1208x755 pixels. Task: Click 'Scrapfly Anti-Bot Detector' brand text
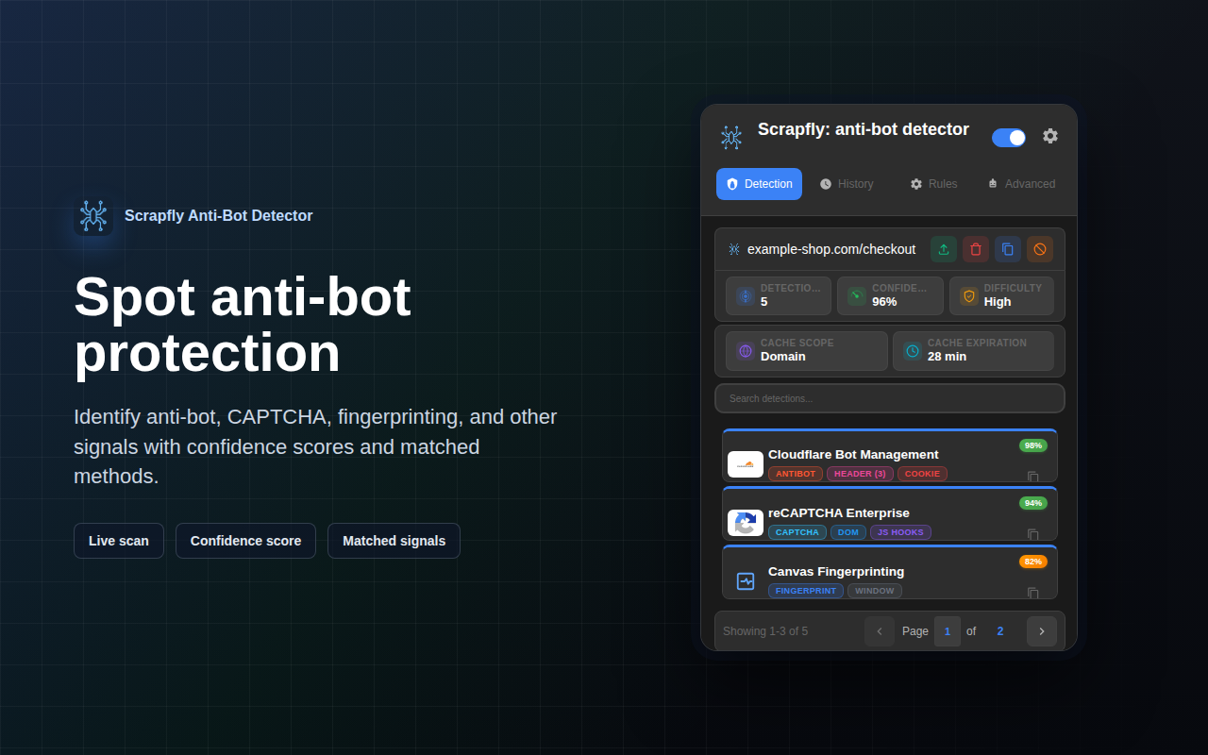(219, 216)
